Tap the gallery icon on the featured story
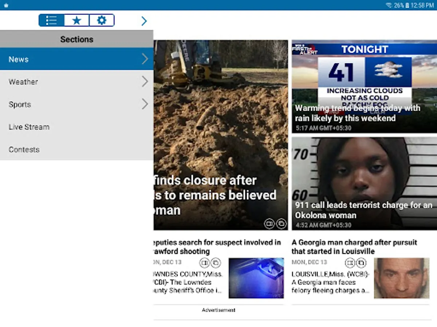 coord(281,223)
